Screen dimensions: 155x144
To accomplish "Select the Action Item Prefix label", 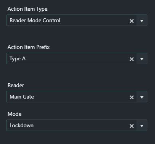I will click(29, 47).
